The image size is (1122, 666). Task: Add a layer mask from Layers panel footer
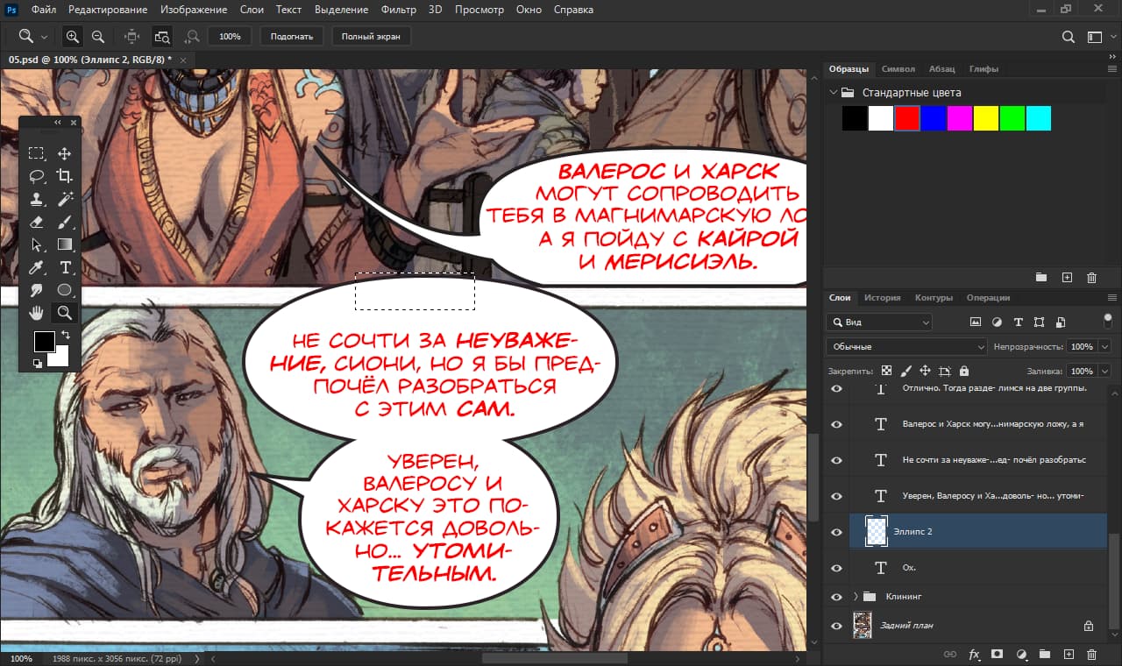coord(997,654)
